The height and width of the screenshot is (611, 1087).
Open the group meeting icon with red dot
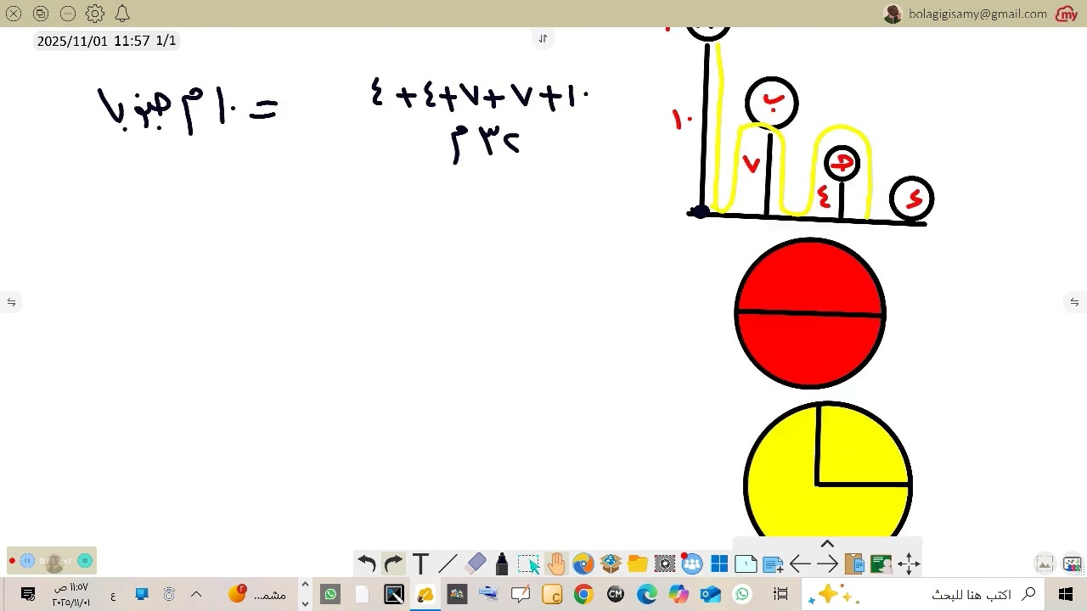tap(691, 563)
